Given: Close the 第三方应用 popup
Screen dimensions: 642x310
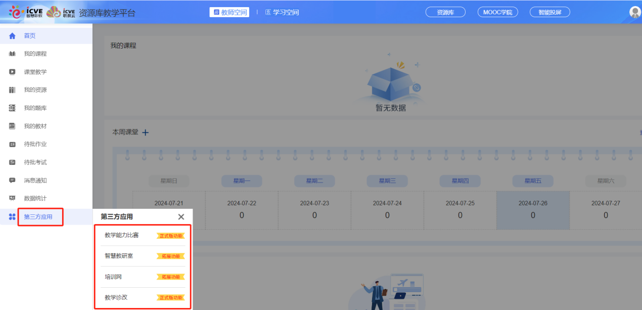Looking at the screenshot, I should point(181,216).
